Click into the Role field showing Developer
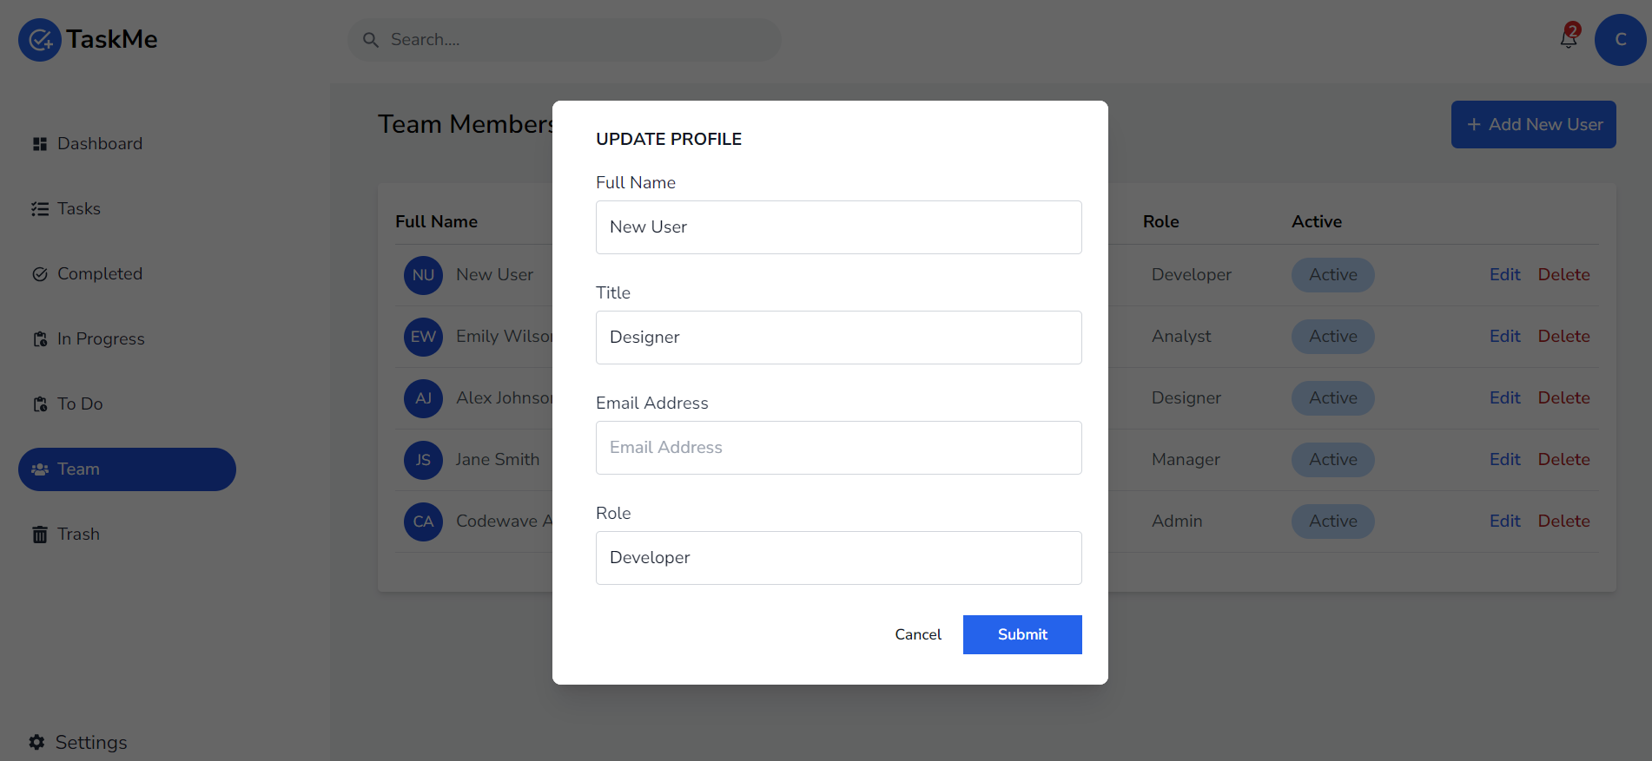The width and height of the screenshot is (1652, 761). click(839, 558)
